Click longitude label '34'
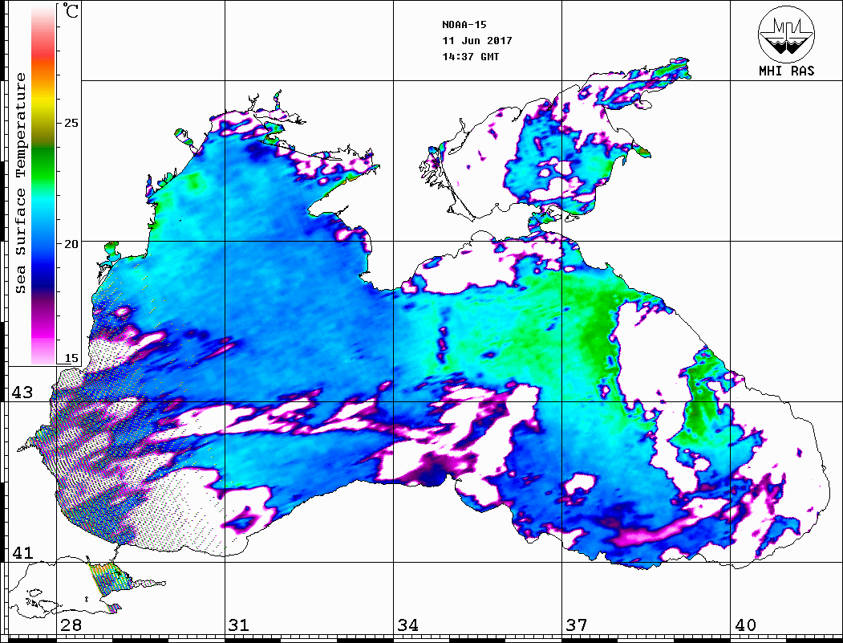This screenshot has width=843, height=643. coord(408,625)
